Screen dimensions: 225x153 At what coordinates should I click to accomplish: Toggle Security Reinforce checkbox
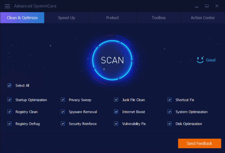pyautogui.click(x=63, y=123)
